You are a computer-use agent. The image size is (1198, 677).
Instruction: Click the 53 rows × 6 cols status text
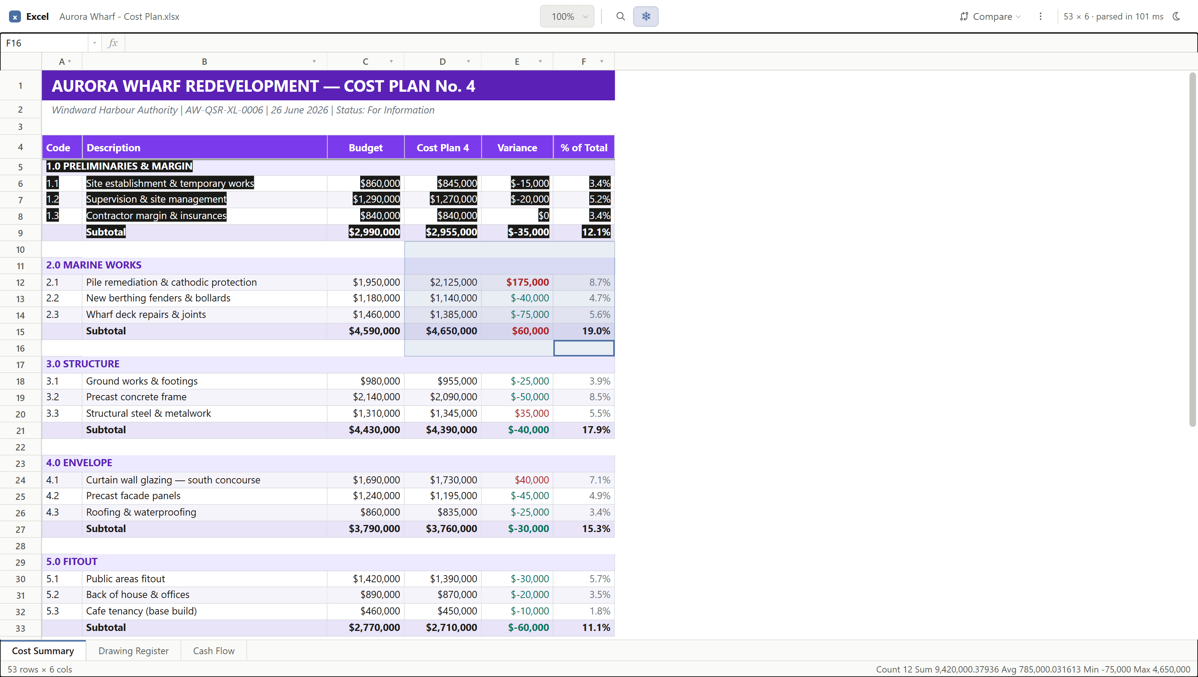coord(40,669)
